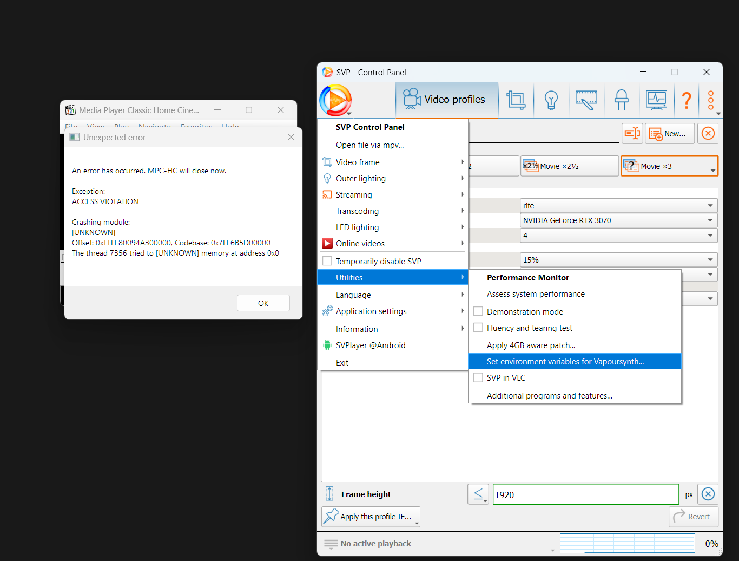
Task: Enable Temporarily disable SVP checkbox
Action: pyautogui.click(x=327, y=261)
